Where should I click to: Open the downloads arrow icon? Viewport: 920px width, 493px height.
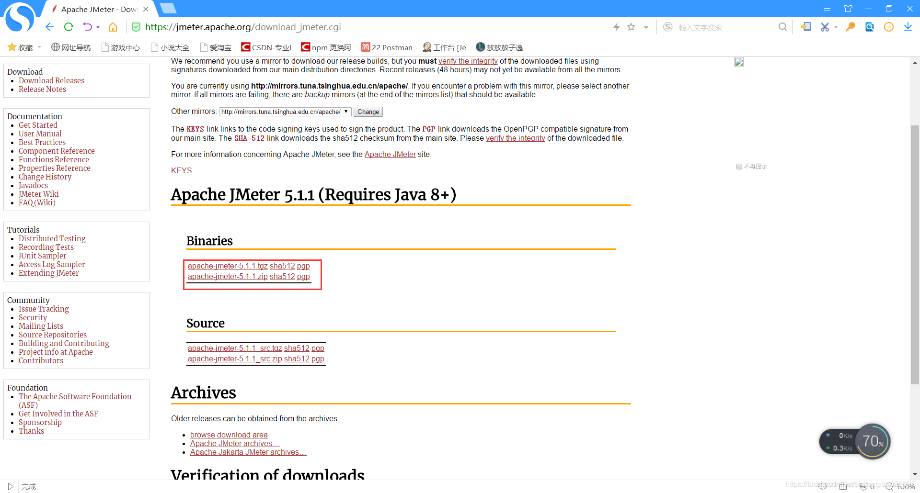908,27
